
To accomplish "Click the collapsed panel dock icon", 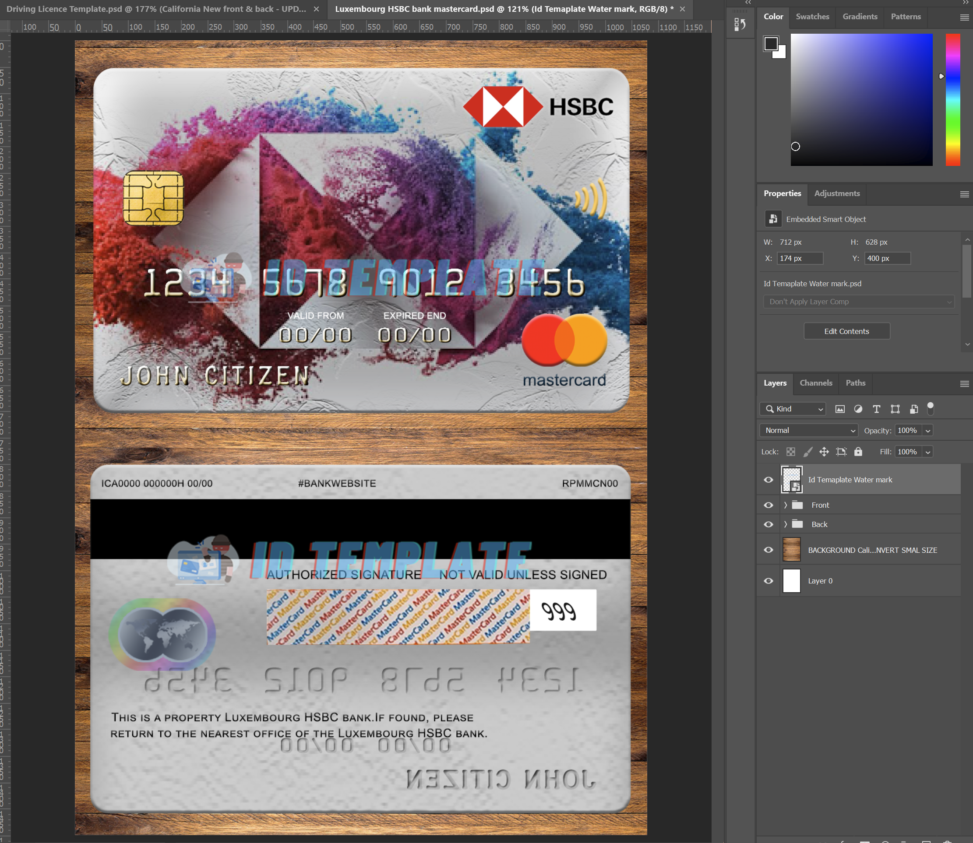I will pyautogui.click(x=740, y=25).
